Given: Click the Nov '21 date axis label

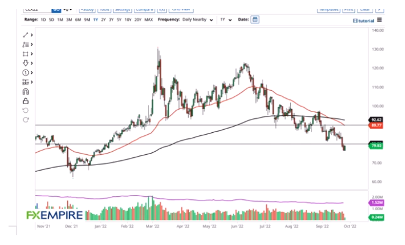Looking at the screenshot, I should click(x=43, y=227).
